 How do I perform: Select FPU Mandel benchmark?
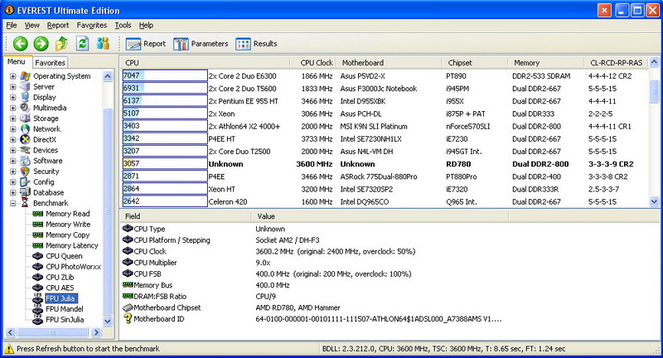[65, 309]
